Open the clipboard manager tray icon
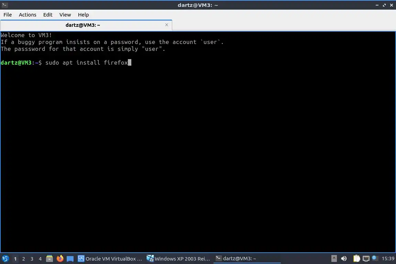The height and width of the screenshot is (264, 396). point(356,258)
